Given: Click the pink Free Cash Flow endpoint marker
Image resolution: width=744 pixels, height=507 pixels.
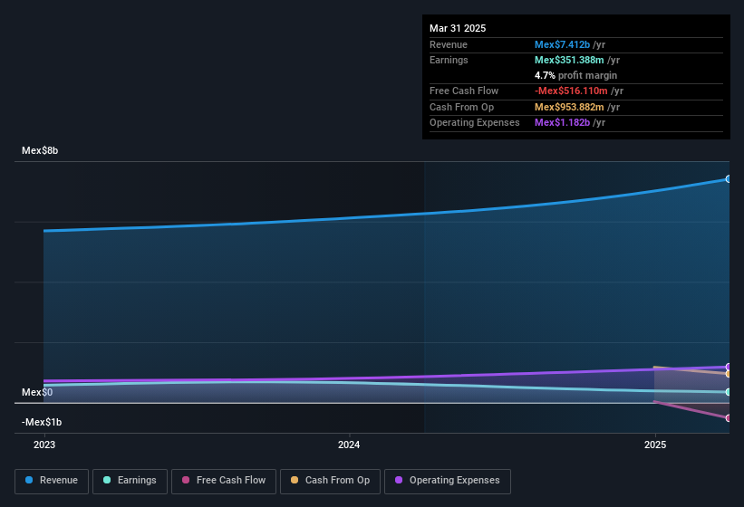Looking at the screenshot, I should pyautogui.click(x=729, y=418).
